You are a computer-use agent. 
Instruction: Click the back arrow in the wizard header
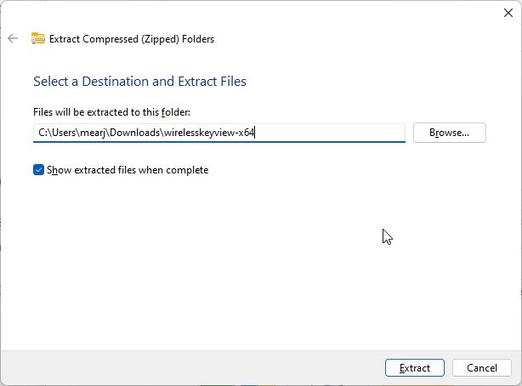[13, 38]
